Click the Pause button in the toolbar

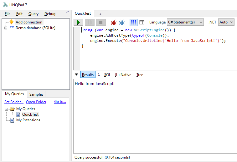coord(90,22)
